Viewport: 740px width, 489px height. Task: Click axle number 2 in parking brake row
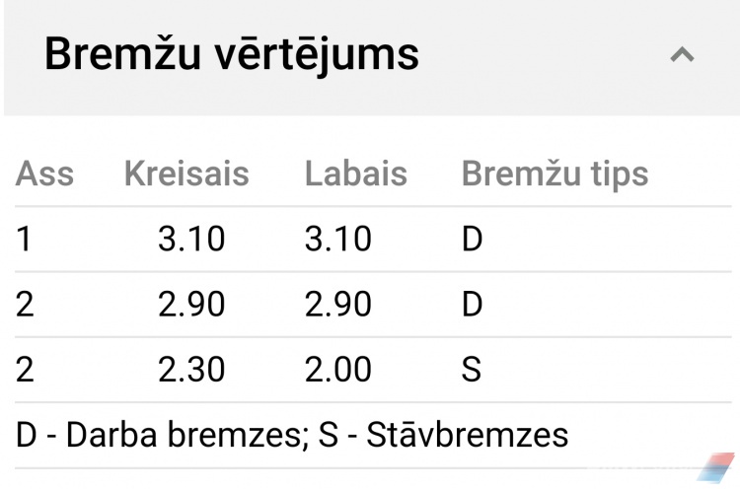[x=25, y=370]
